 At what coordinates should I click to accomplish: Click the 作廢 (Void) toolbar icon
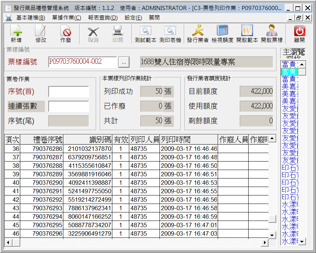pyautogui.click(x=66, y=34)
